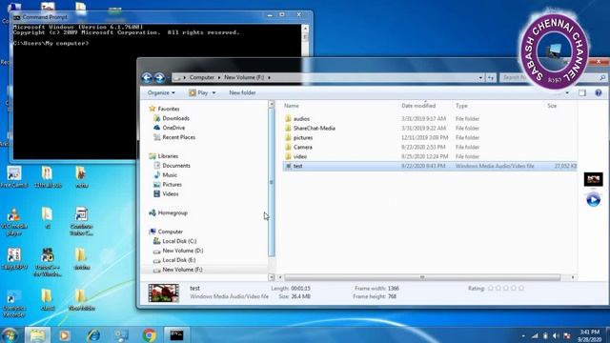Click the navigation pane scroll down arrow
This screenshot has width=610, height=343.
tap(271, 277)
